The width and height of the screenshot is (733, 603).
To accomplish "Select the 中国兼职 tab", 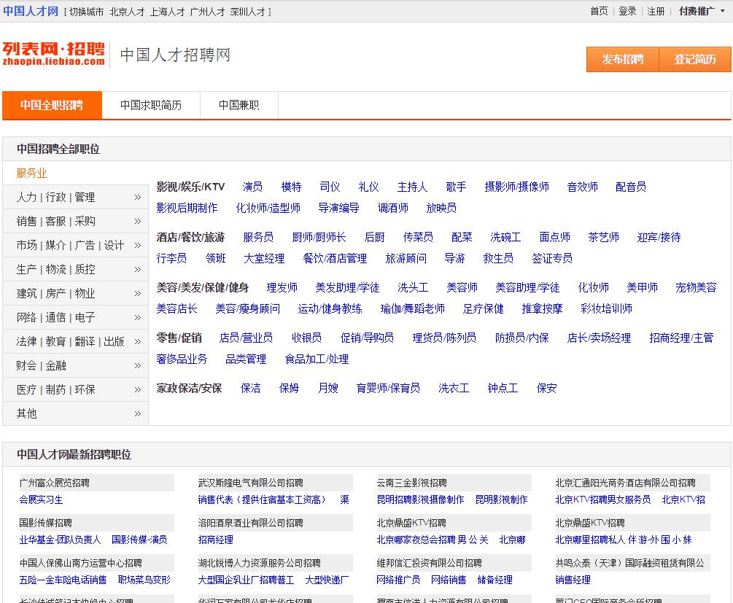I will pos(238,105).
